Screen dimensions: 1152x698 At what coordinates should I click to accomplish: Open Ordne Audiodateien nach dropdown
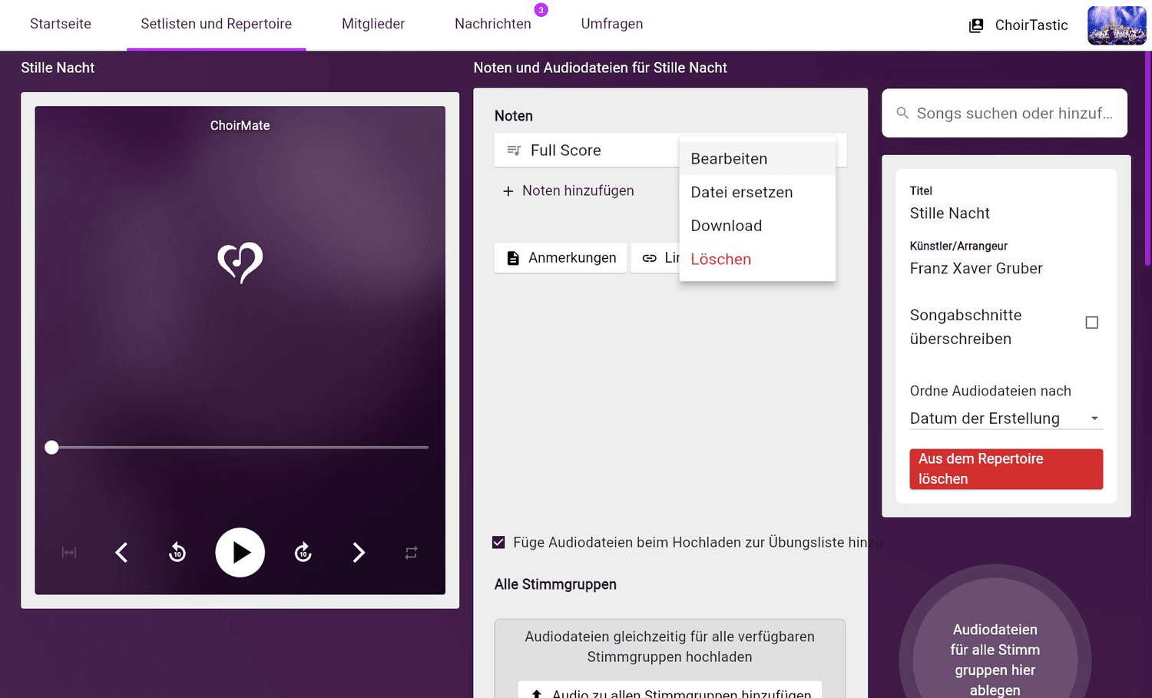coord(1006,418)
